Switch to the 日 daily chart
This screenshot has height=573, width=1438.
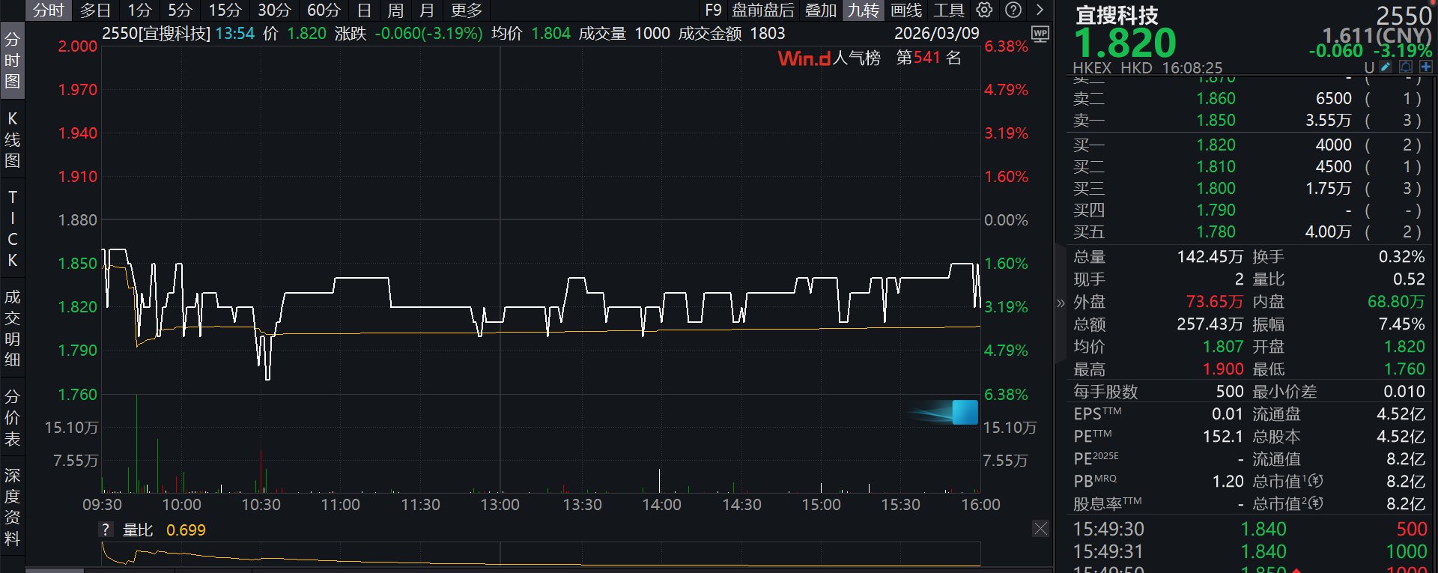[x=364, y=10]
